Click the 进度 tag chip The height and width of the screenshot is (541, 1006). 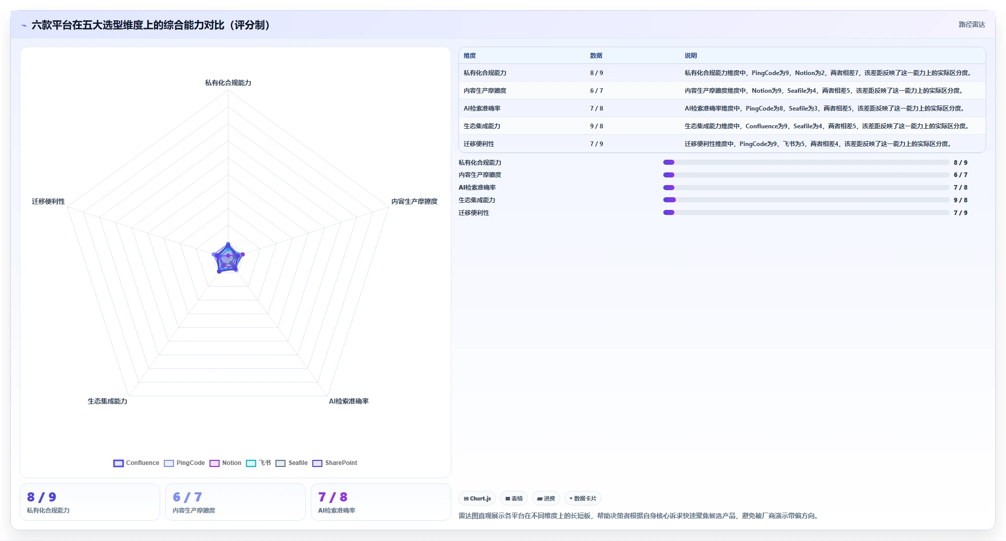[546, 498]
